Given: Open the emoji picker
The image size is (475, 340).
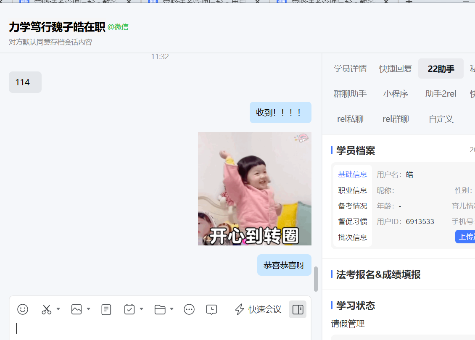Looking at the screenshot, I should [23, 309].
